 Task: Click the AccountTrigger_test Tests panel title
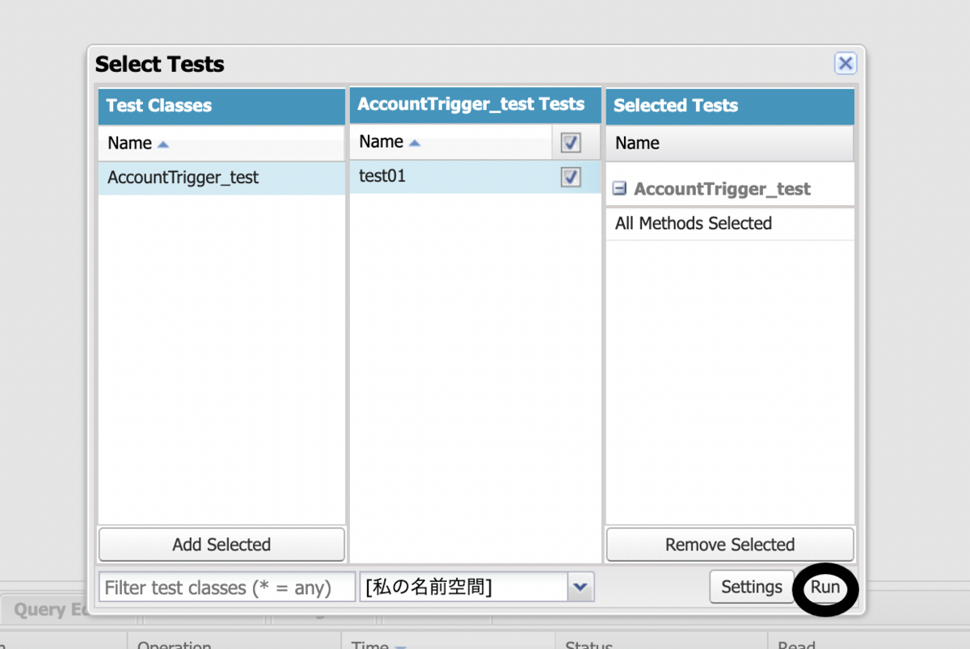tap(471, 104)
